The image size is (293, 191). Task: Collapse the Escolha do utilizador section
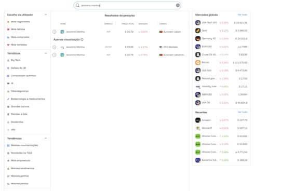46,15
